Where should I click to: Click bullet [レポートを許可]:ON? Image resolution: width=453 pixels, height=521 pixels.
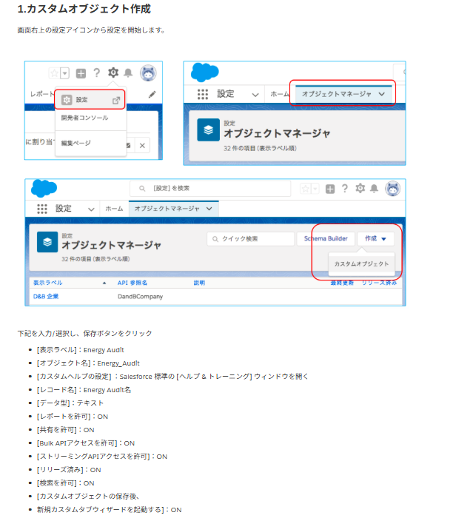73,417
